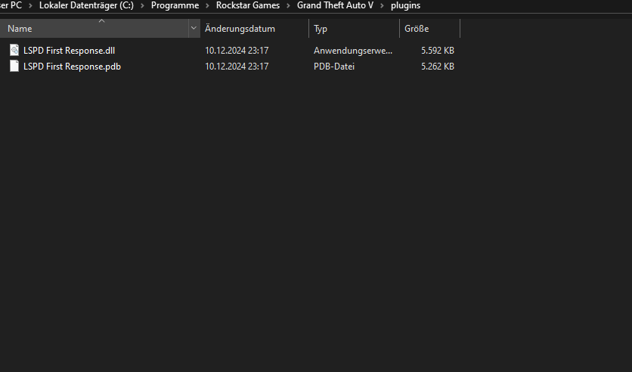This screenshot has width=632, height=372.
Task: Click the LSPD First Response.dll file icon
Action: 14,51
